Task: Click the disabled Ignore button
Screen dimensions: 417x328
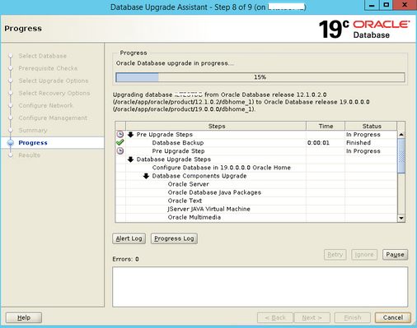Action: pyautogui.click(x=364, y=255)
